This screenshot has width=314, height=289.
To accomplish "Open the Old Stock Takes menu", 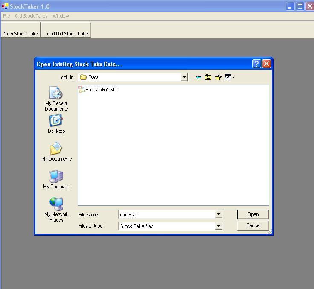I will (31, 16).
